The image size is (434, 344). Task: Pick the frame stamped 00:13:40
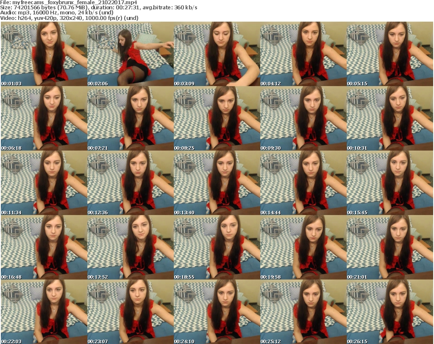coord(217,183)
